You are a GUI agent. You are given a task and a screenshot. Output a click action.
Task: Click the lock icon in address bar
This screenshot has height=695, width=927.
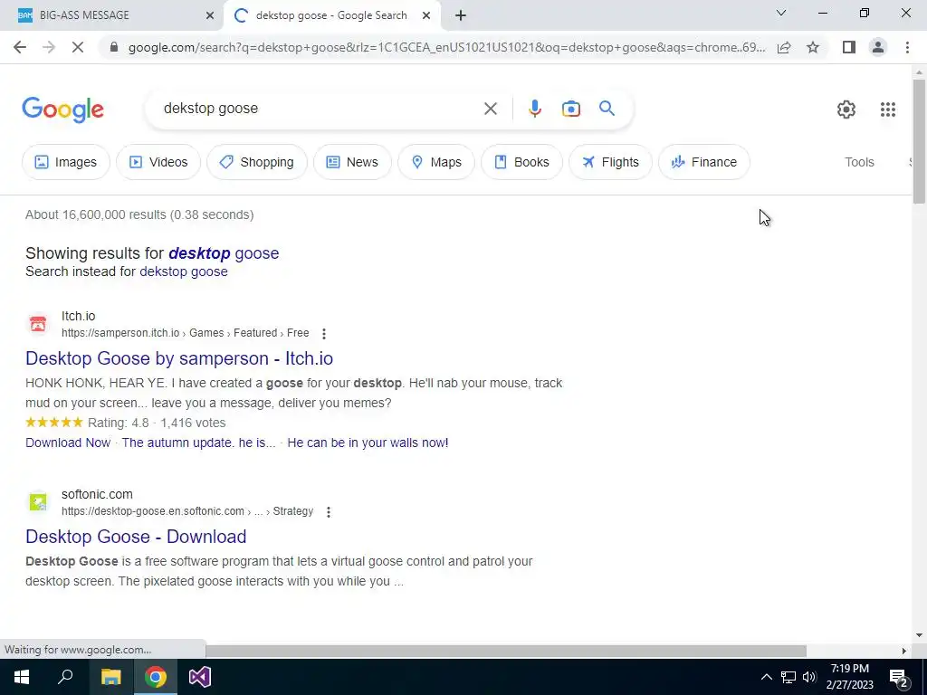114,47
